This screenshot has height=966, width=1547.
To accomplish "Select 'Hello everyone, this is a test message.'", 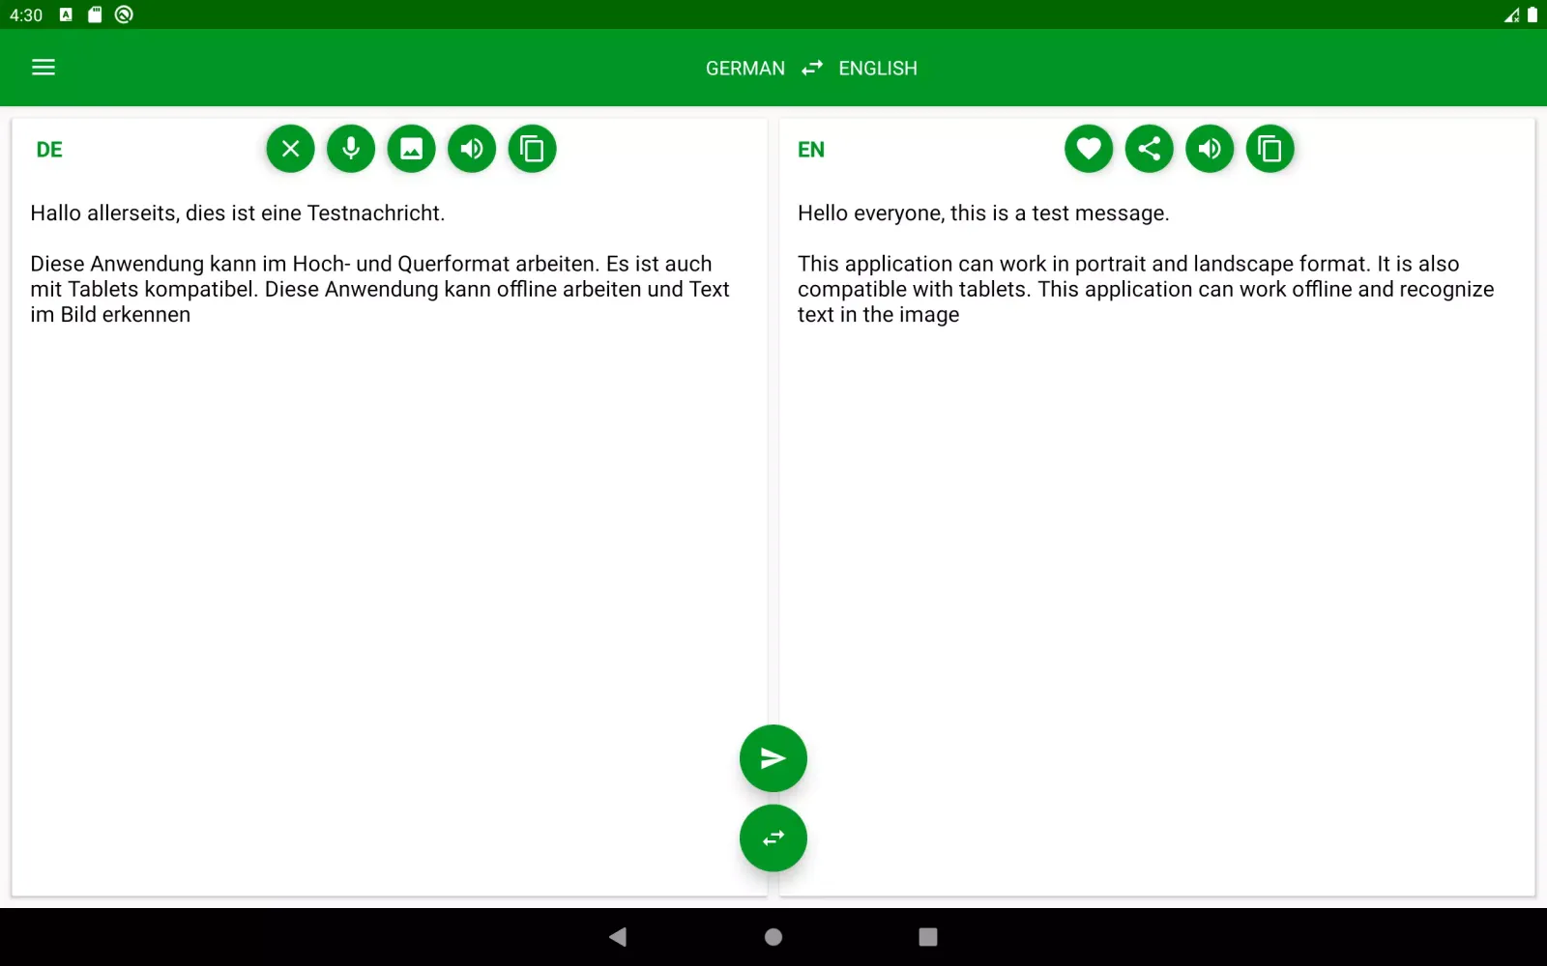I will pyautogui.click(x=983, y=213).
